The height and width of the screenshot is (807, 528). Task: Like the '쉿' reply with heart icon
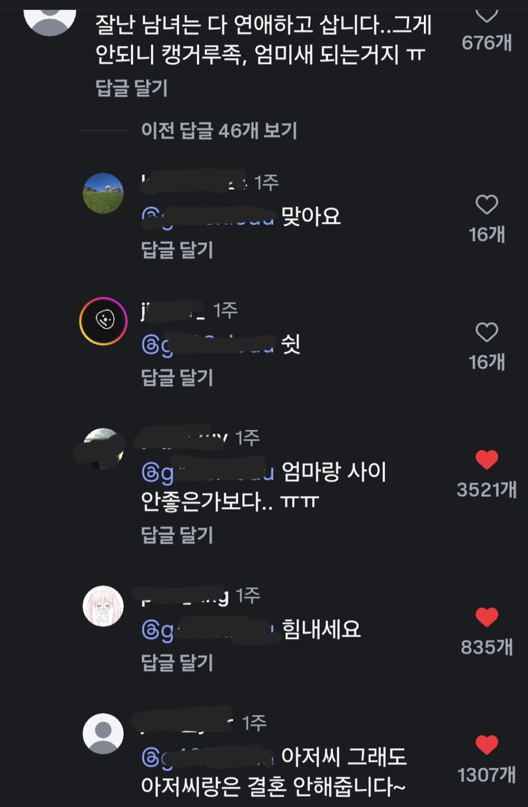487,332
